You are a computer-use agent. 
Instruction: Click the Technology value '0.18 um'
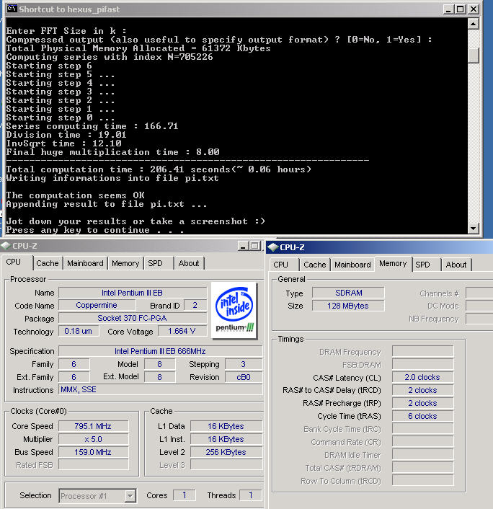pyautogui.click(x=79, y=331)
